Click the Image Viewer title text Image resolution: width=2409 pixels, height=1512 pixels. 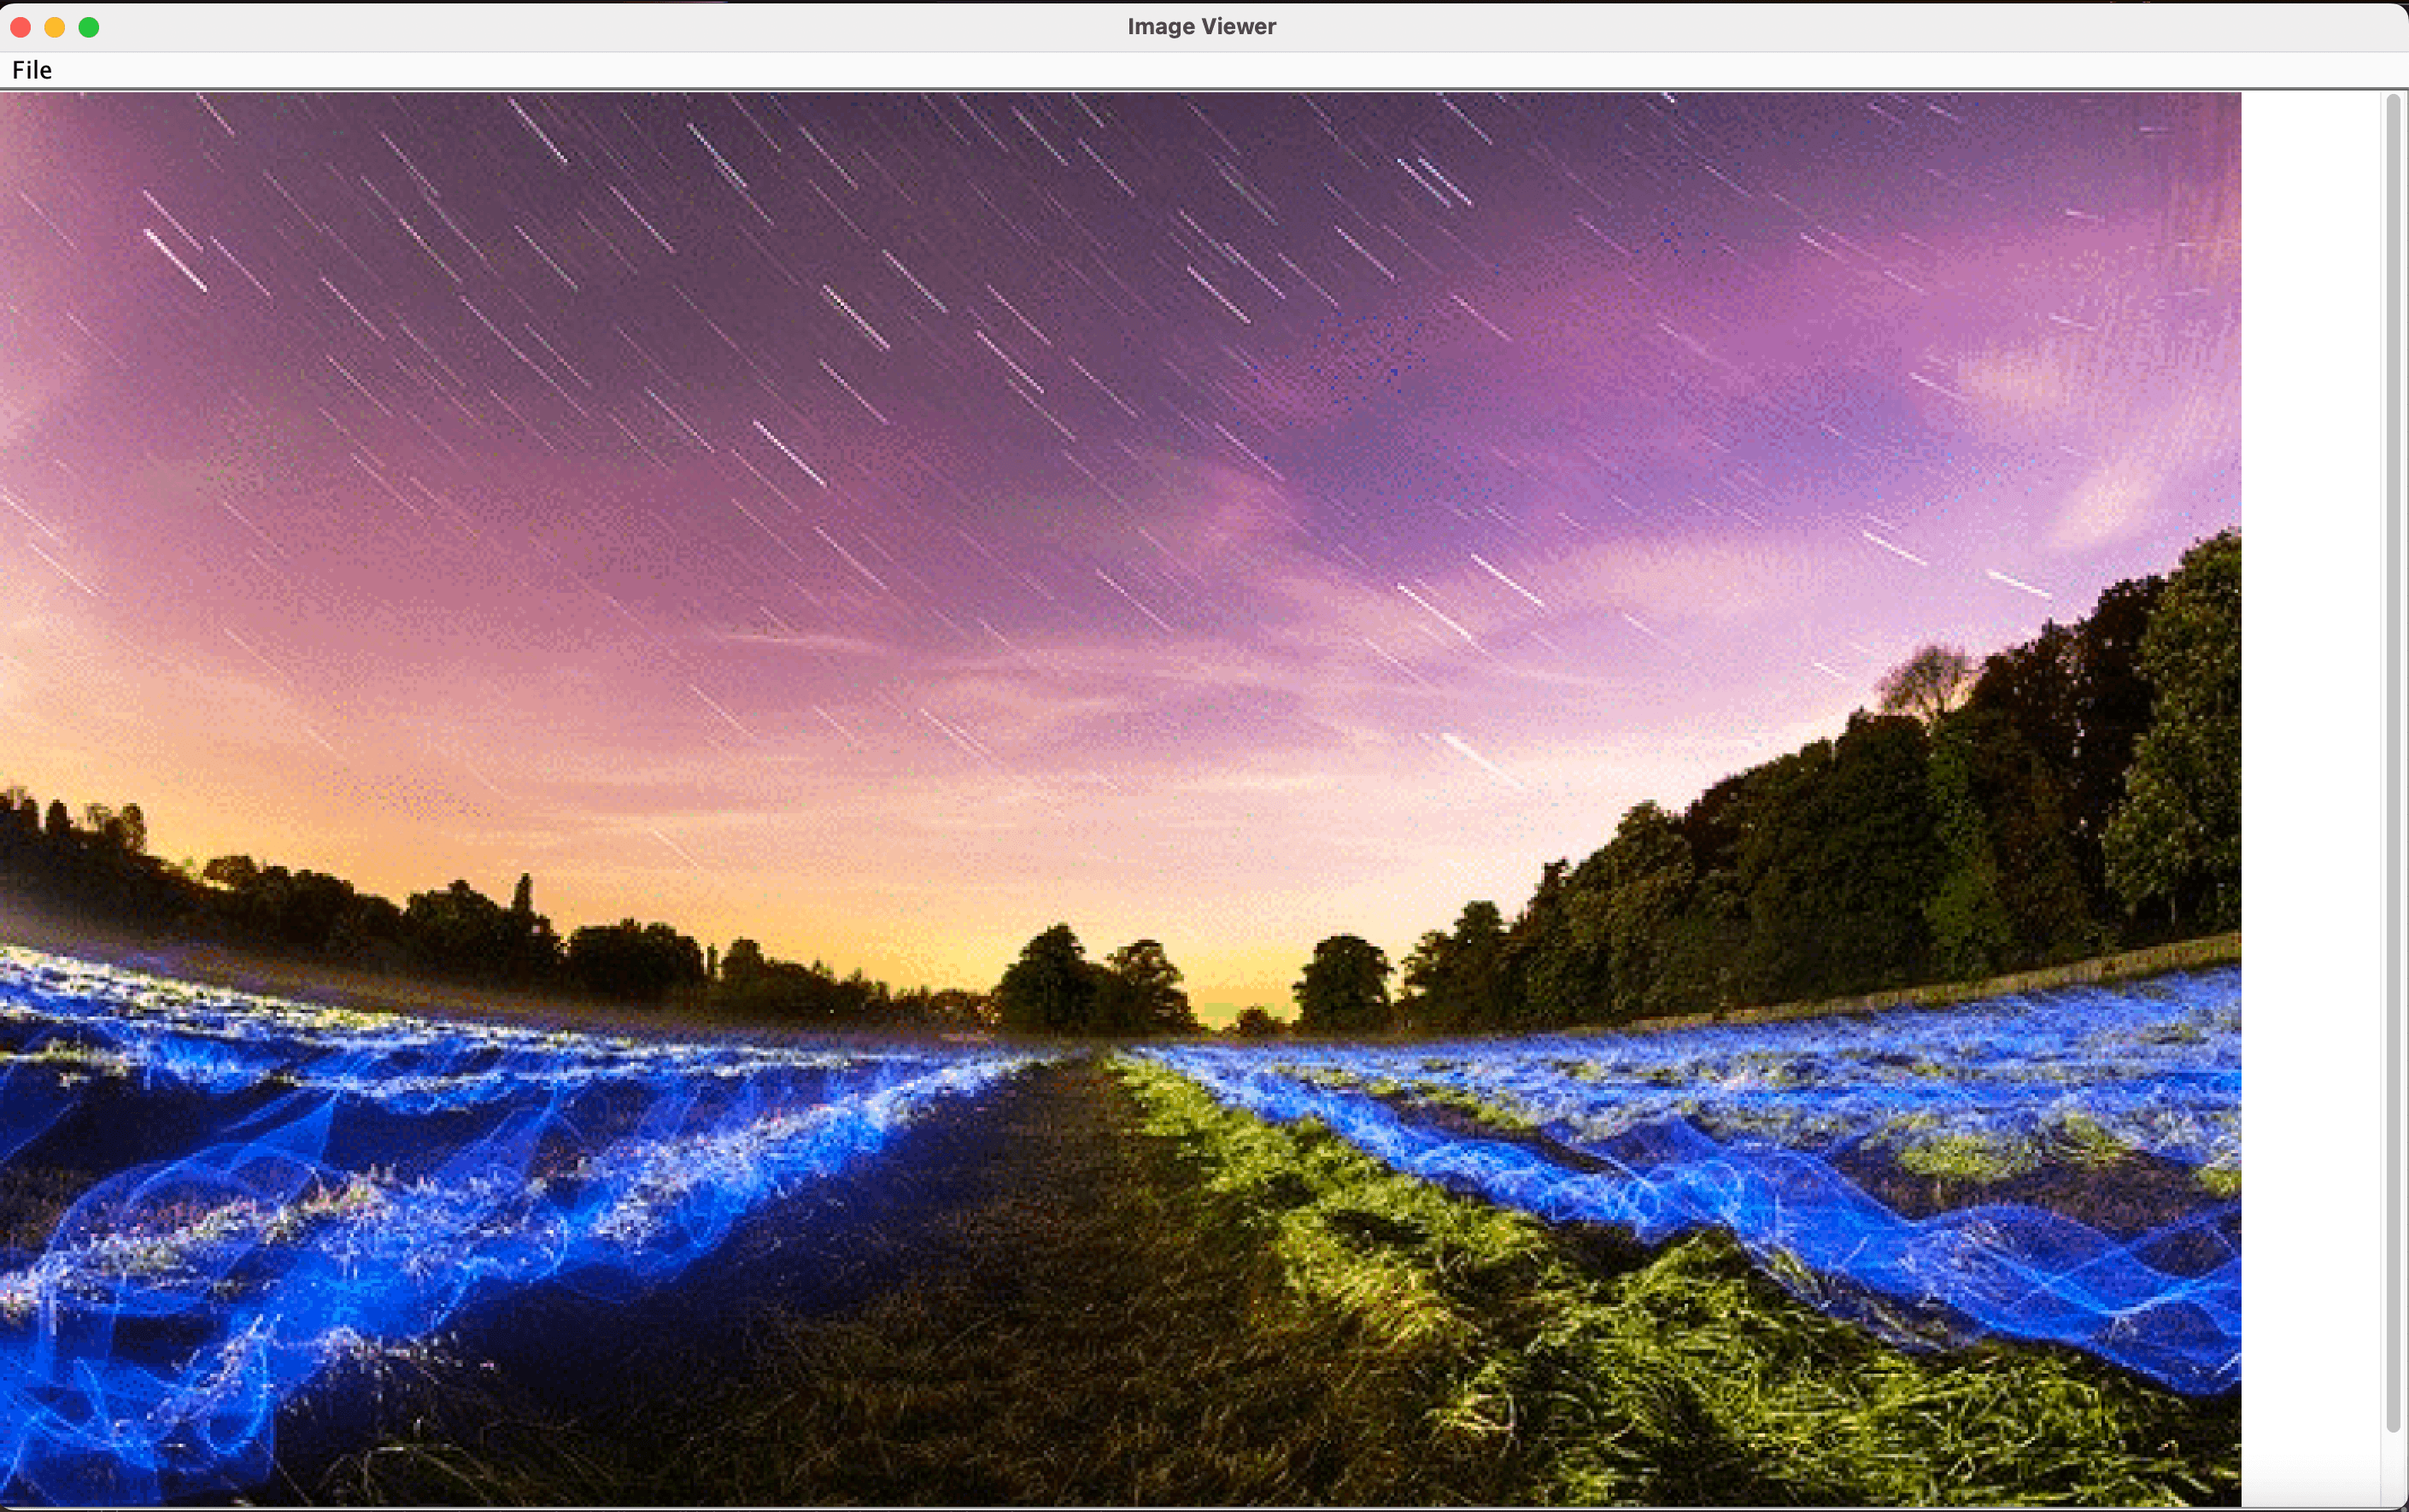tap(1201, 27)
